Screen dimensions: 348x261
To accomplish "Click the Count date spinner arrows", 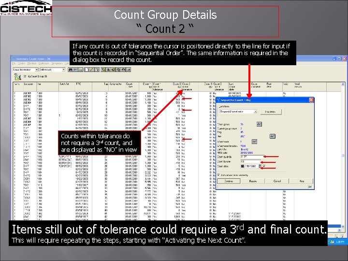I will point(260,166).
